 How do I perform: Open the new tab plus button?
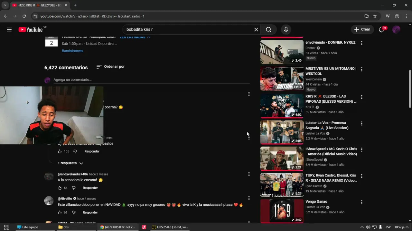tap(75, 5)
